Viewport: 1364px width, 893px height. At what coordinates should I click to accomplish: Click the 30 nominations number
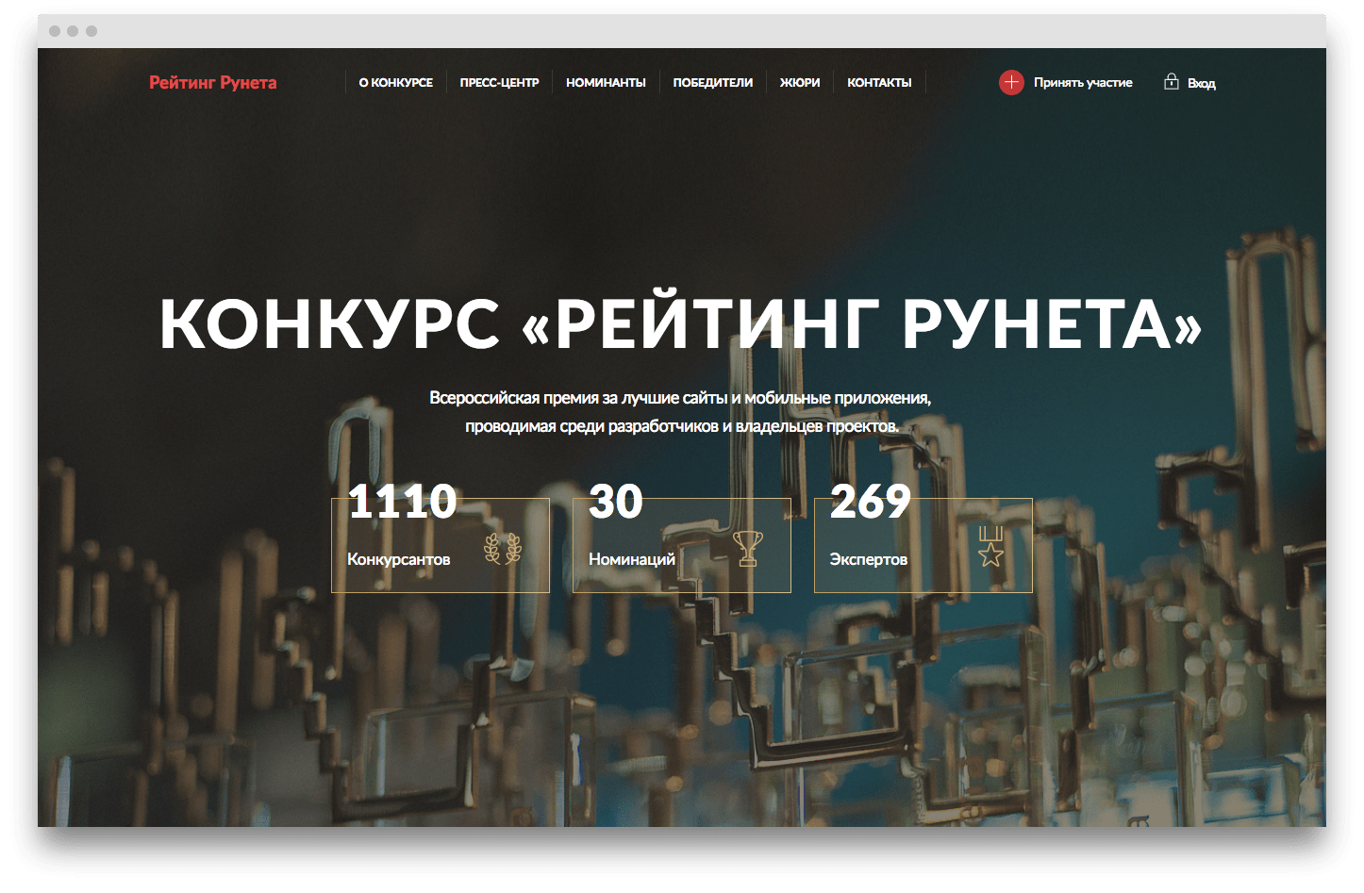tap(616, 501)
